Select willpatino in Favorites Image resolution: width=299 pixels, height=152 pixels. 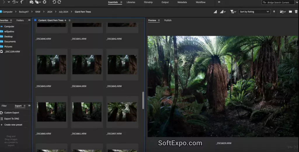pos(9,31)
